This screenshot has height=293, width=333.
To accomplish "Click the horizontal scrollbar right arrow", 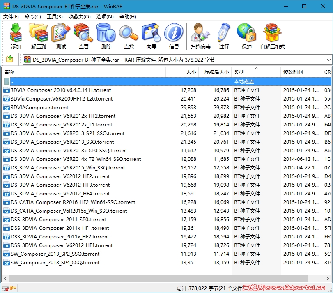I will tap(328, 278).
